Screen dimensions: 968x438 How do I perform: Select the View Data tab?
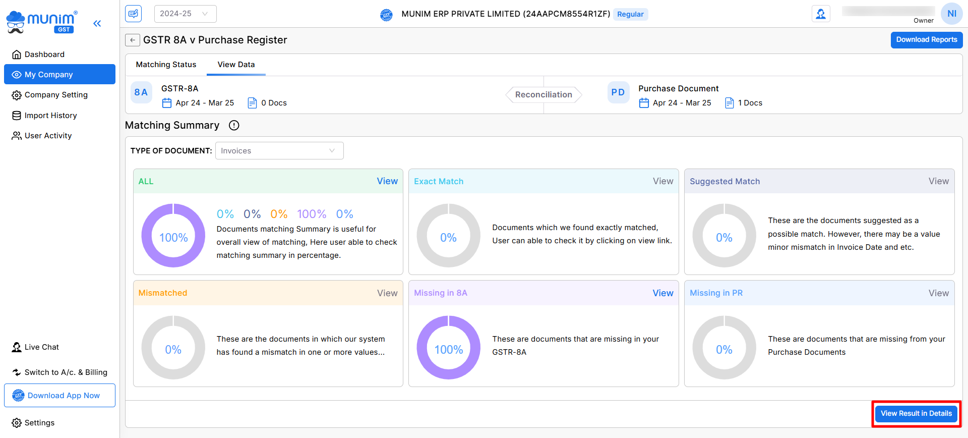[x=236, y=65]
